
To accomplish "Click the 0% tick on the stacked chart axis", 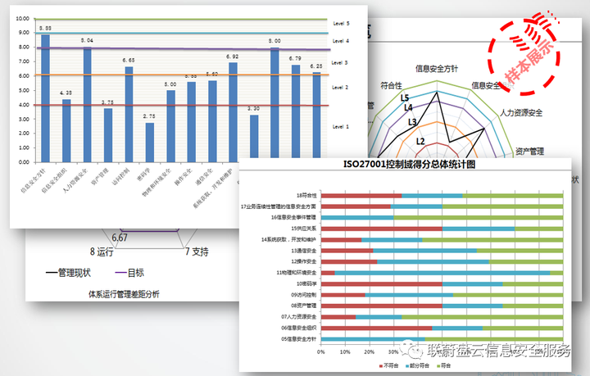I will tap(321, 352).
